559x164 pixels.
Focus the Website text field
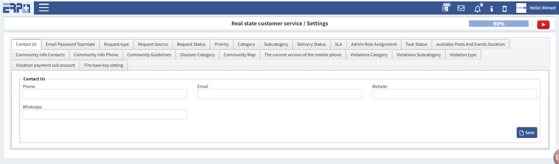click(454, 94)
